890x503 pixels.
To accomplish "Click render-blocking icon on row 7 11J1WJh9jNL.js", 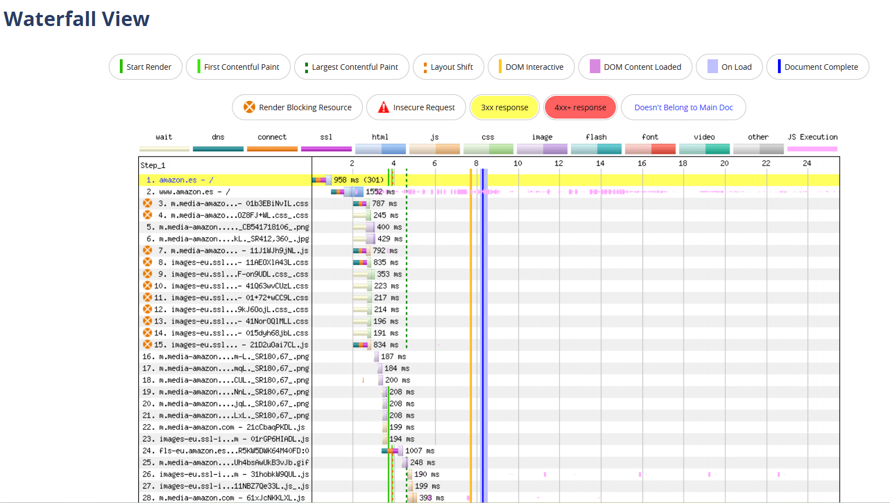I will (148, 250).
